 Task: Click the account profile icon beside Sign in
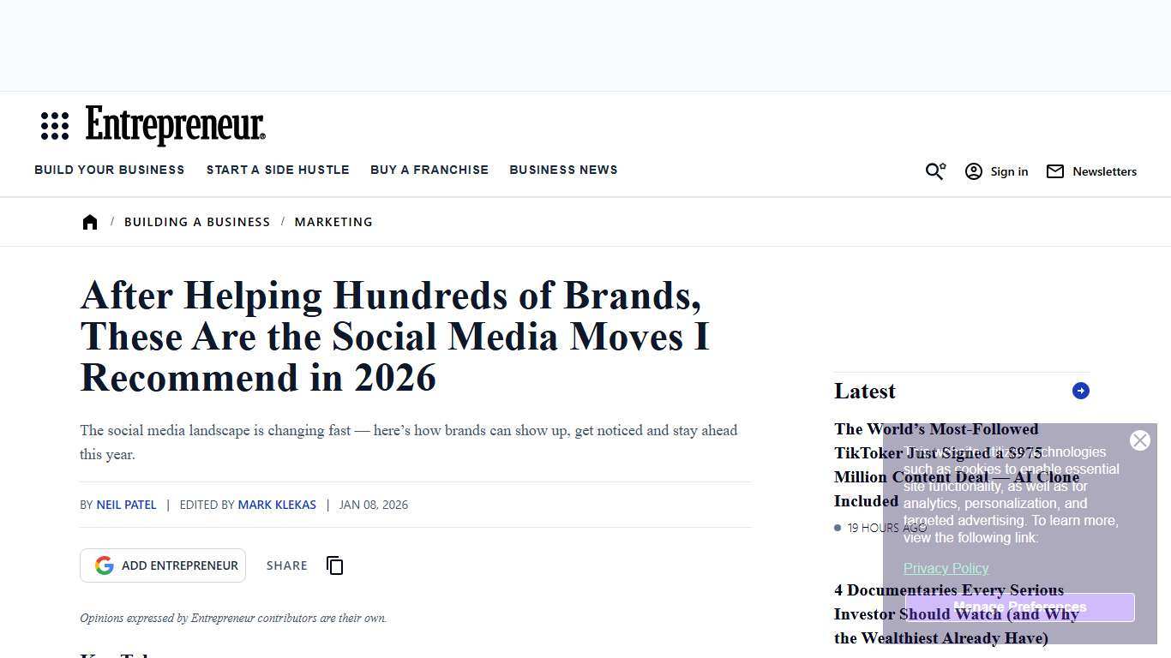tap(974, 171)
